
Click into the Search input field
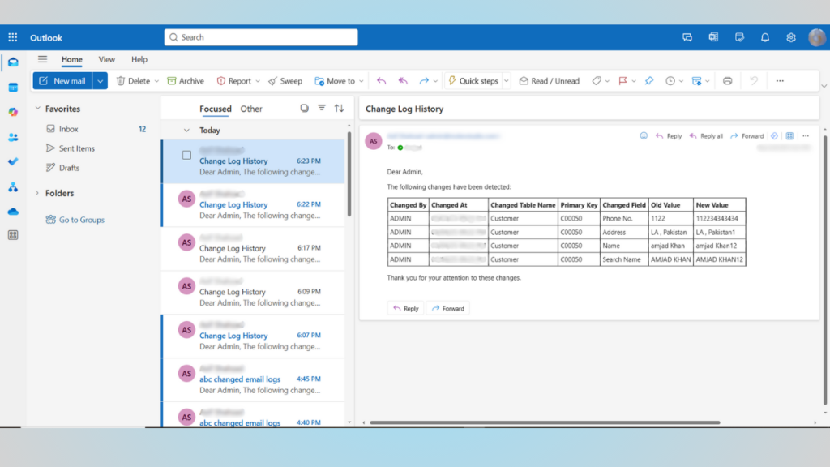[261, 37]
